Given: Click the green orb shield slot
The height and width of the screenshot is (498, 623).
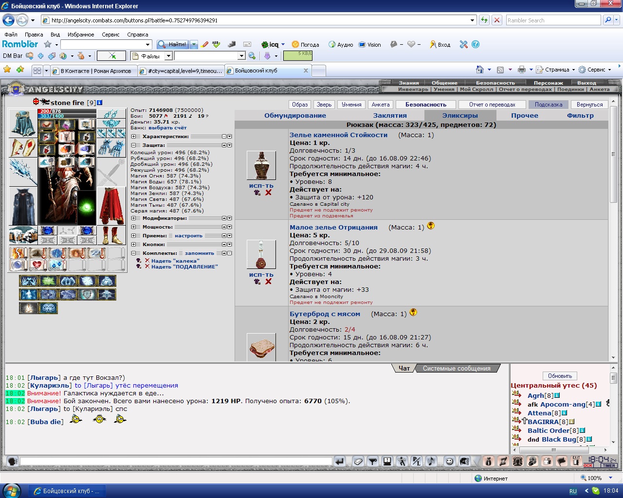Looking at the screenshot, I should pos(87,207).
